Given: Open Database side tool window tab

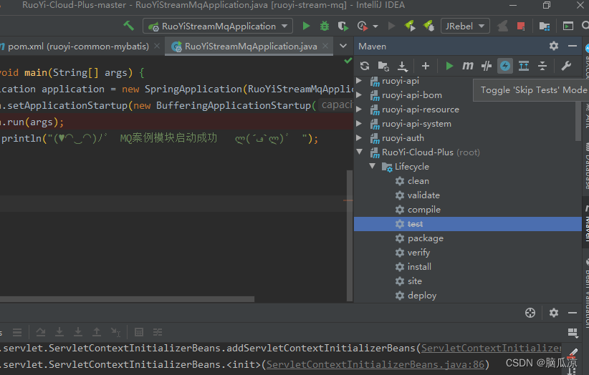Looking at the screenshot, I should 586,165.
